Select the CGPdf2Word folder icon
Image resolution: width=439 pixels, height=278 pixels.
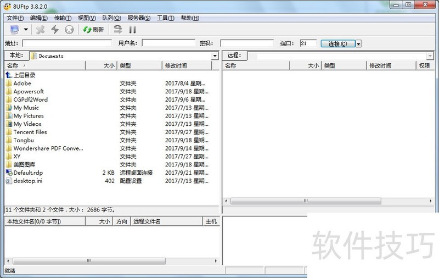[9, 99]
